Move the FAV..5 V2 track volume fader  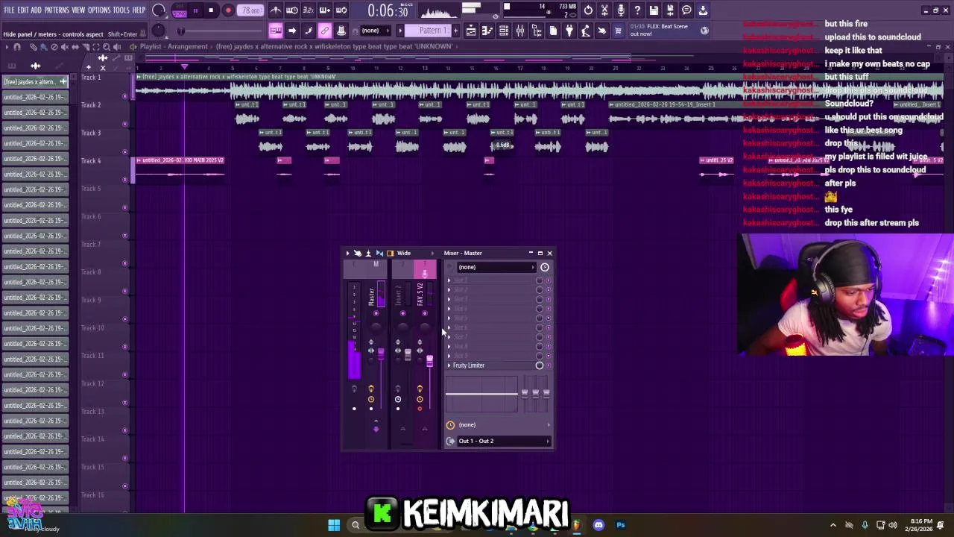pyautogui.click(x=429, y=362)
